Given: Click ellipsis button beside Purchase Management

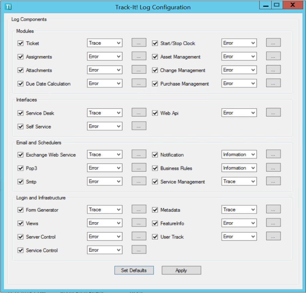Looking at the screenshot, I should (x=274, y=83).
